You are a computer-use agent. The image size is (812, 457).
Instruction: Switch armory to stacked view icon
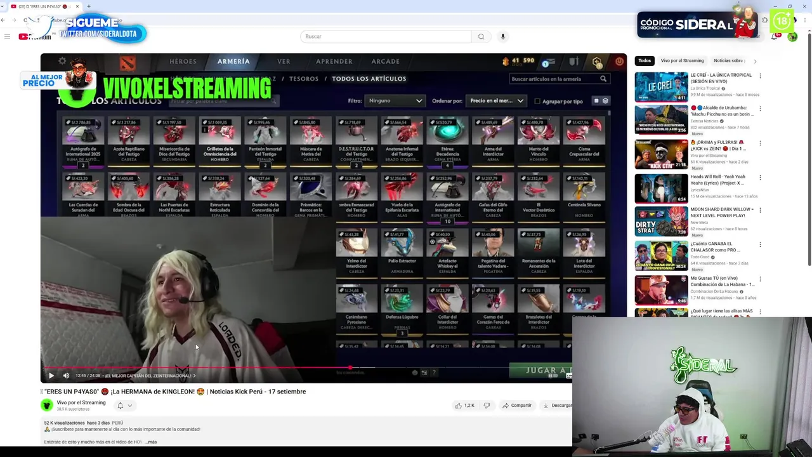605,101
